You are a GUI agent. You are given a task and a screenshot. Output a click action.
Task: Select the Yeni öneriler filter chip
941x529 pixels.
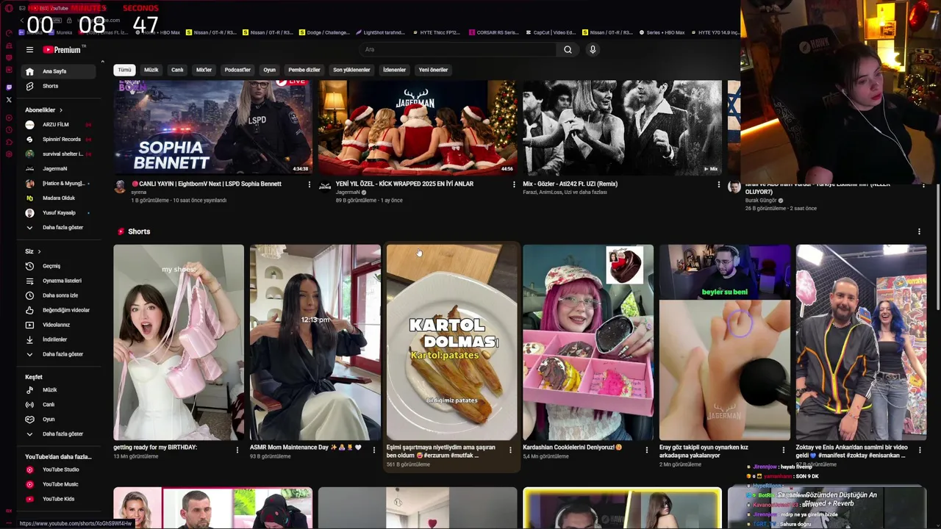pyautogui.click(x=433, y=70)
